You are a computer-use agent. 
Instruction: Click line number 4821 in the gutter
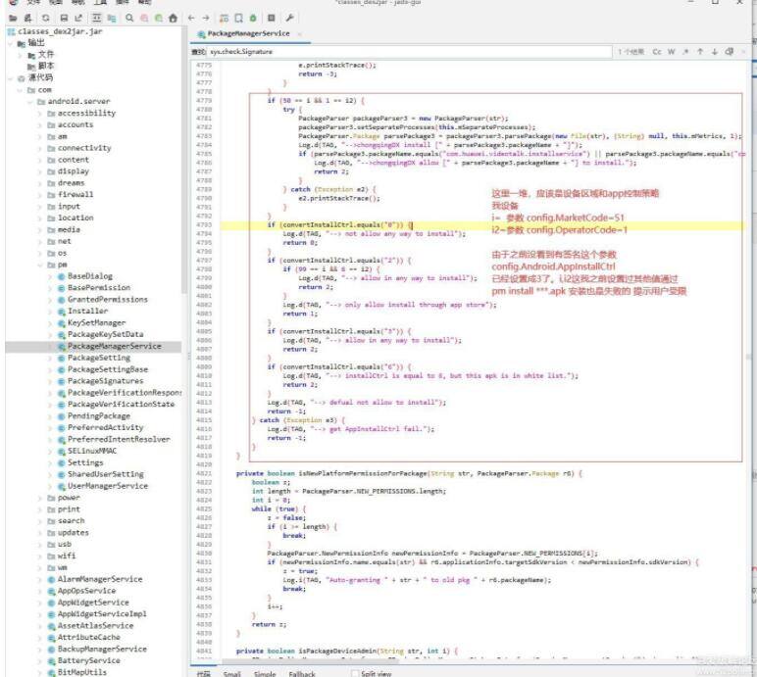click(204, 474)
